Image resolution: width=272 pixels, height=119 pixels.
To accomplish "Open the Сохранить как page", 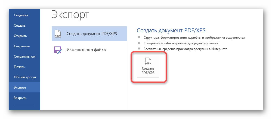I will click(24, 57).
